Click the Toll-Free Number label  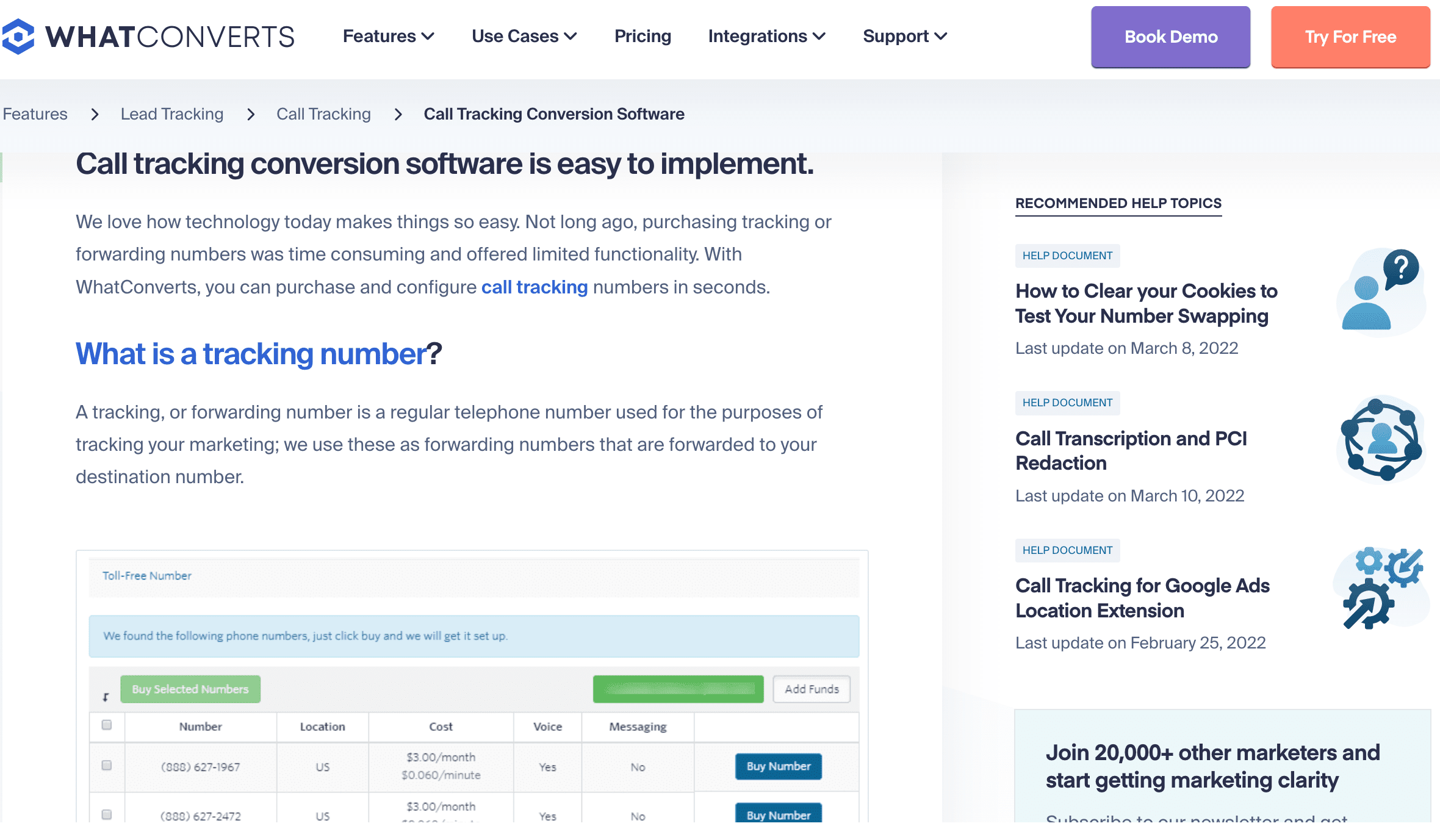point(146,576)
